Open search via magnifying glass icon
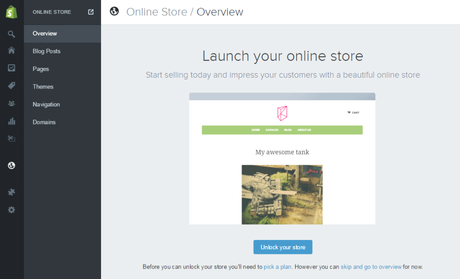The width and height of the screenshot is (460, 279). pyautogui.click(x=12, y=34)
